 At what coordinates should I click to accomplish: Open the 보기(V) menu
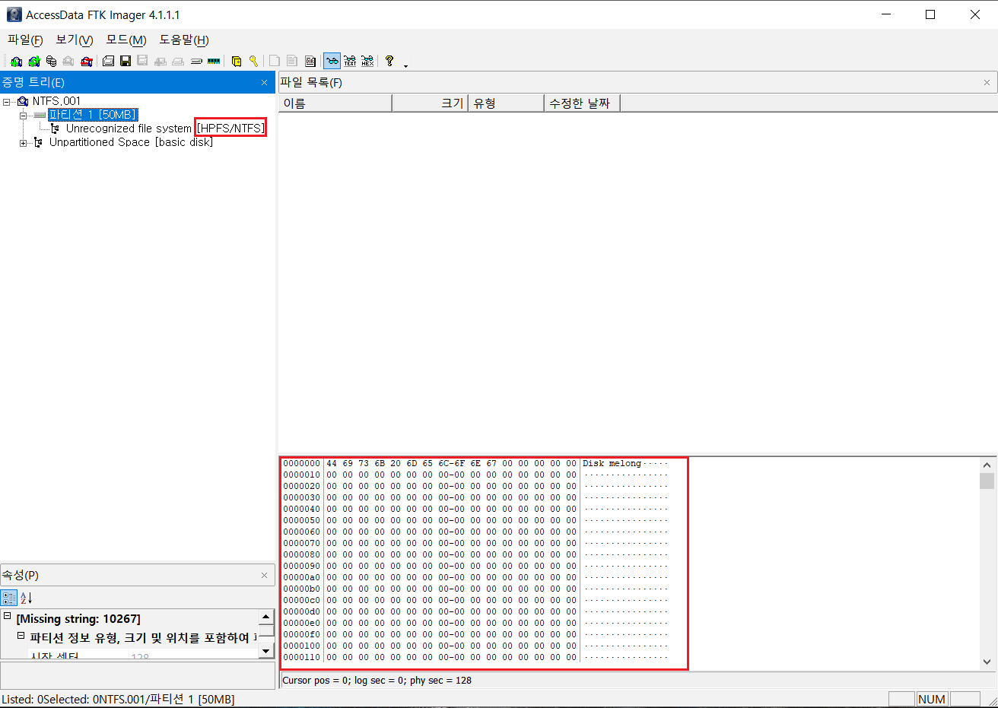[74, 40]
